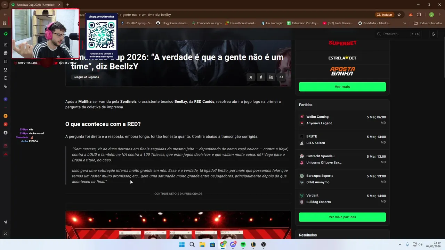Select the purple League game icon in sidebar

pyautogui.click(x=6, y=99)
